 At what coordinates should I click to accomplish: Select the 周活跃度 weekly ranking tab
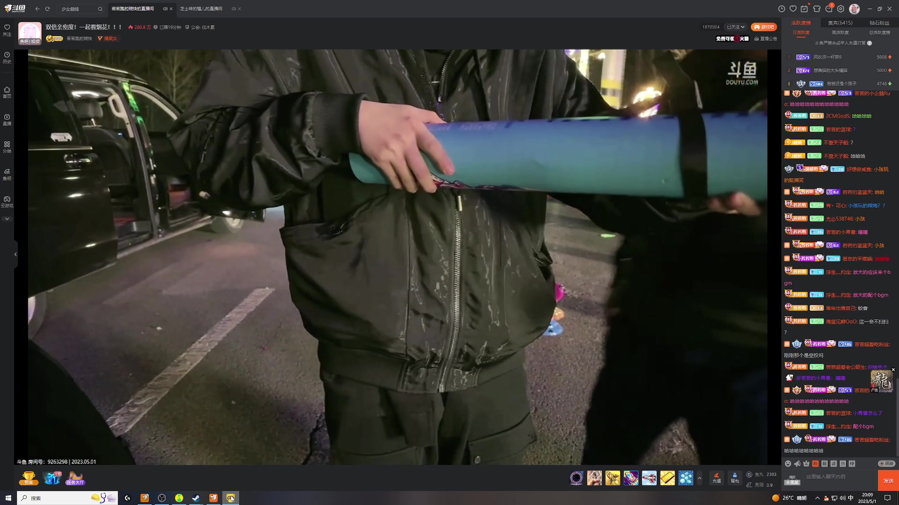(x=840, y=33)
